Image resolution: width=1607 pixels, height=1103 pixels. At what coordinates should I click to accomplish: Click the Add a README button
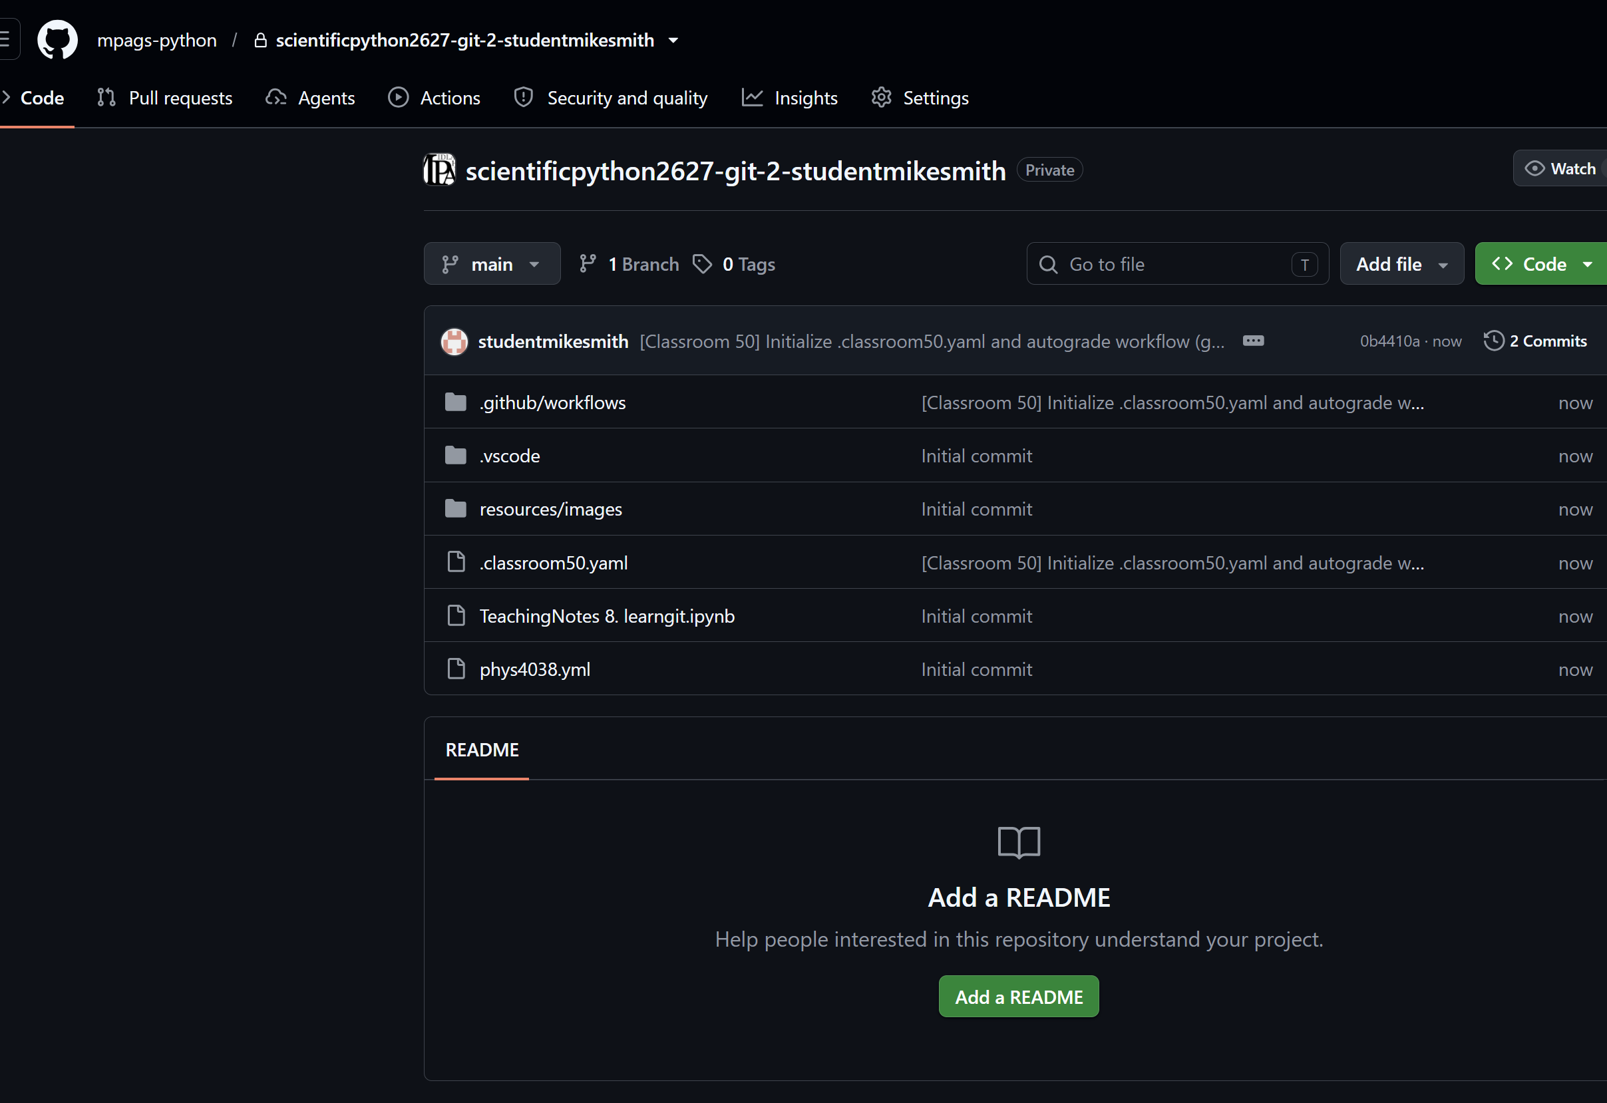coord(1019,997)
